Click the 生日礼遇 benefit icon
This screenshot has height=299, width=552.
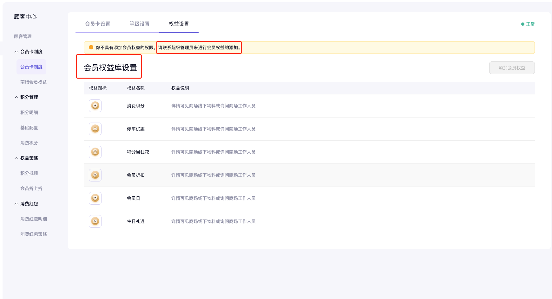click(95, 221)
